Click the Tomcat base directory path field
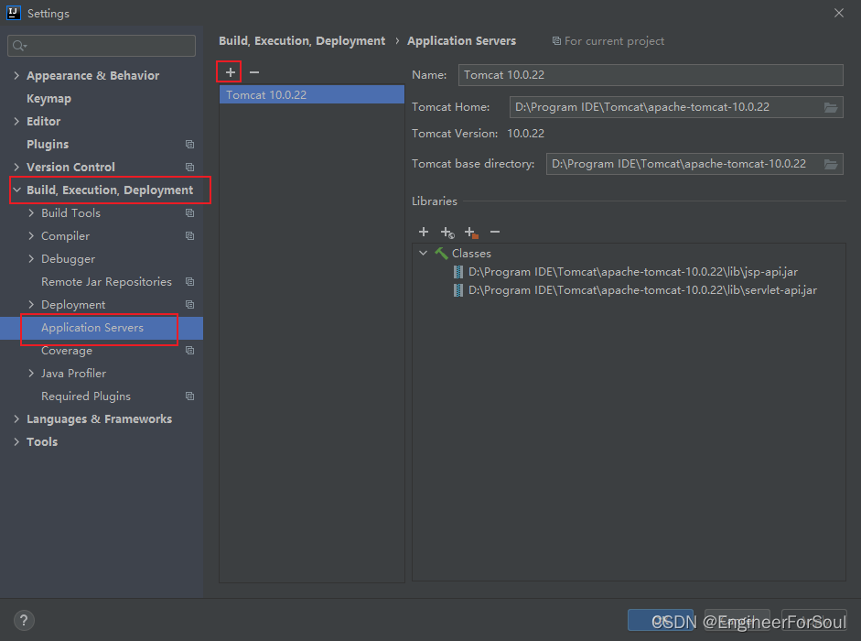This screenshot has width=861, height=641. [x=684, y=164]
